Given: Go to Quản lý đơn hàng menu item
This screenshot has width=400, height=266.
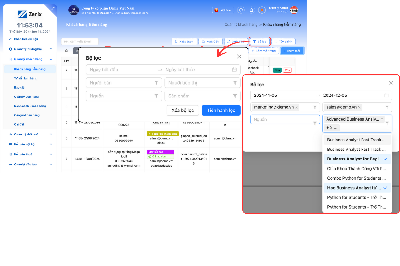Looking at the screenshot, I should [27, 97].
